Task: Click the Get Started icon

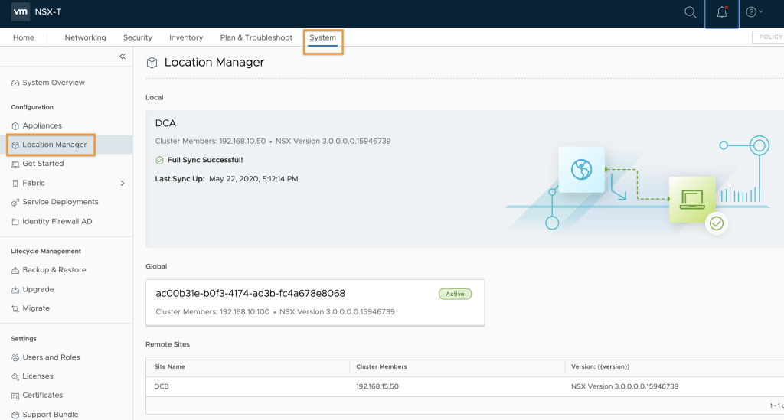Action: 15,164
